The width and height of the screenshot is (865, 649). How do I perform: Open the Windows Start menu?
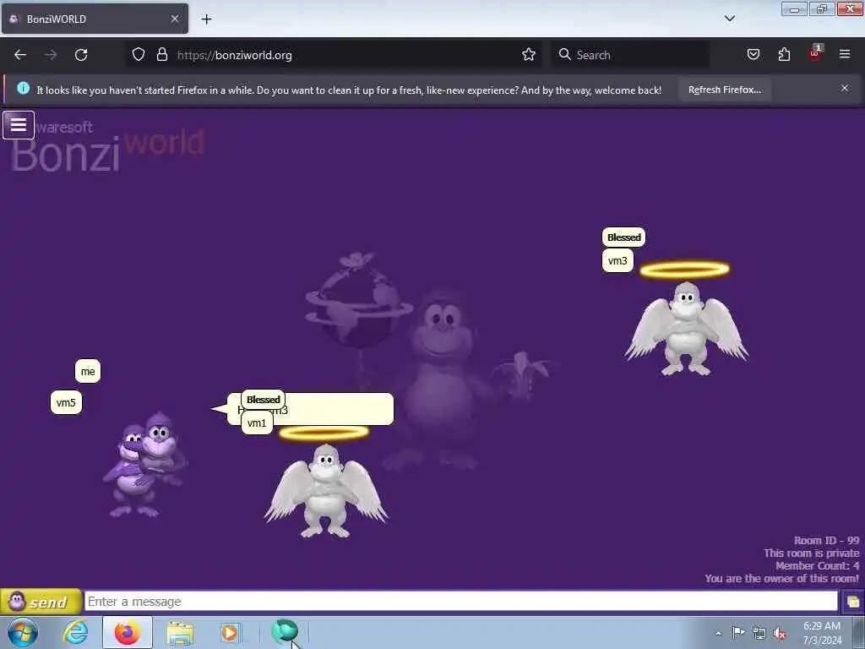pyautogui.click(x=23, y=632)
